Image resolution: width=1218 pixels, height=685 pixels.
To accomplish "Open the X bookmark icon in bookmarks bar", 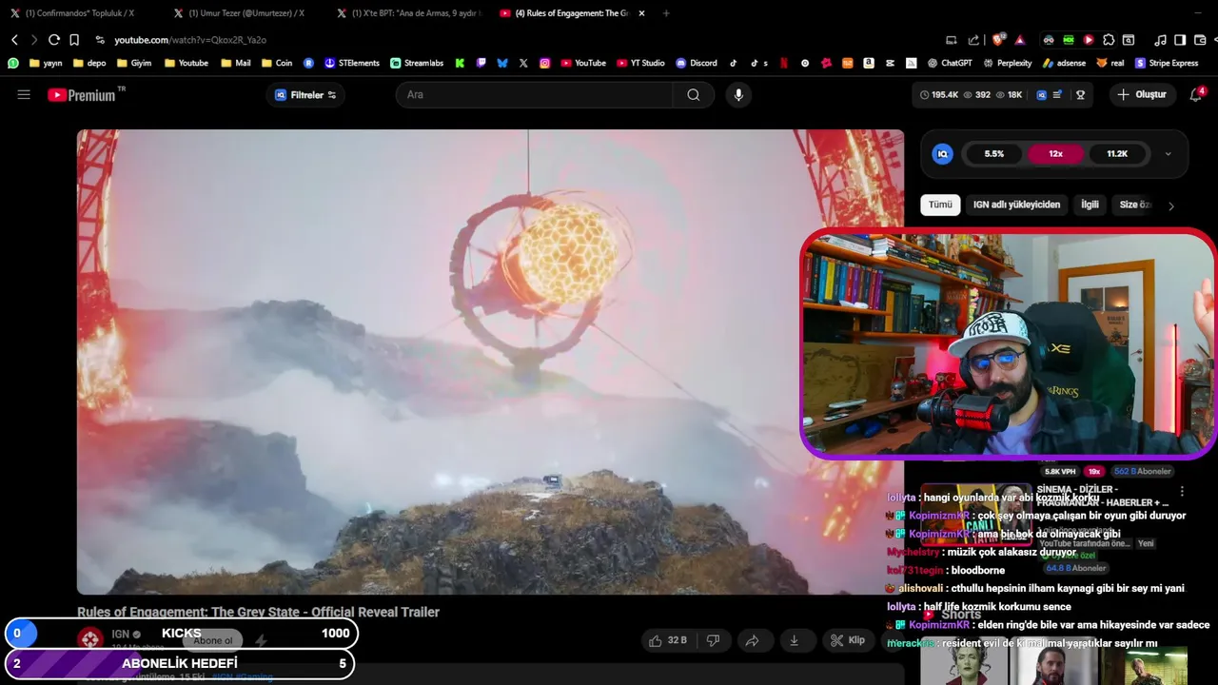I will [x=523, y=63].
